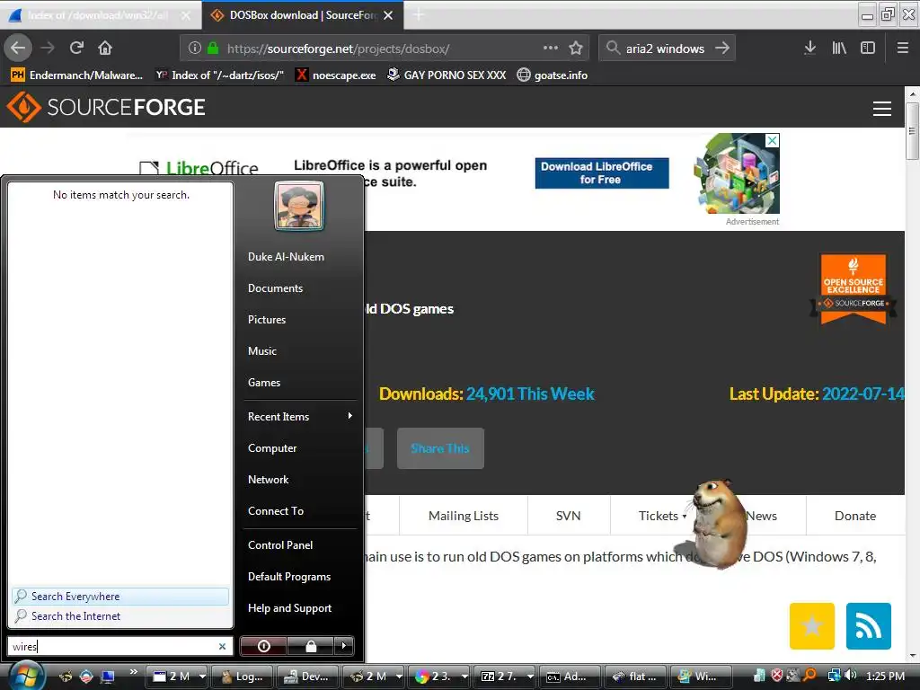The image size is (920, 690).
Task: Expand the 7-Zip taskbar group dropdown
Action: [530, 677]
